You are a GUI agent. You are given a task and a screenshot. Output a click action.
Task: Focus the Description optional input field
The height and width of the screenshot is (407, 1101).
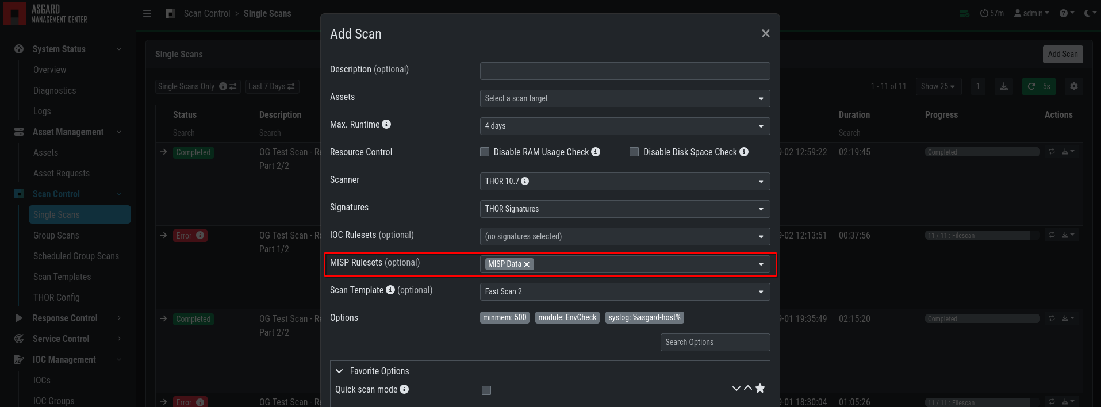625,71
